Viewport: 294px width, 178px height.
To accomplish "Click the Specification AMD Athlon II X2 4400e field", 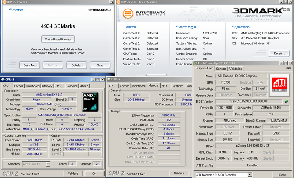I will [x=62, y=115].
